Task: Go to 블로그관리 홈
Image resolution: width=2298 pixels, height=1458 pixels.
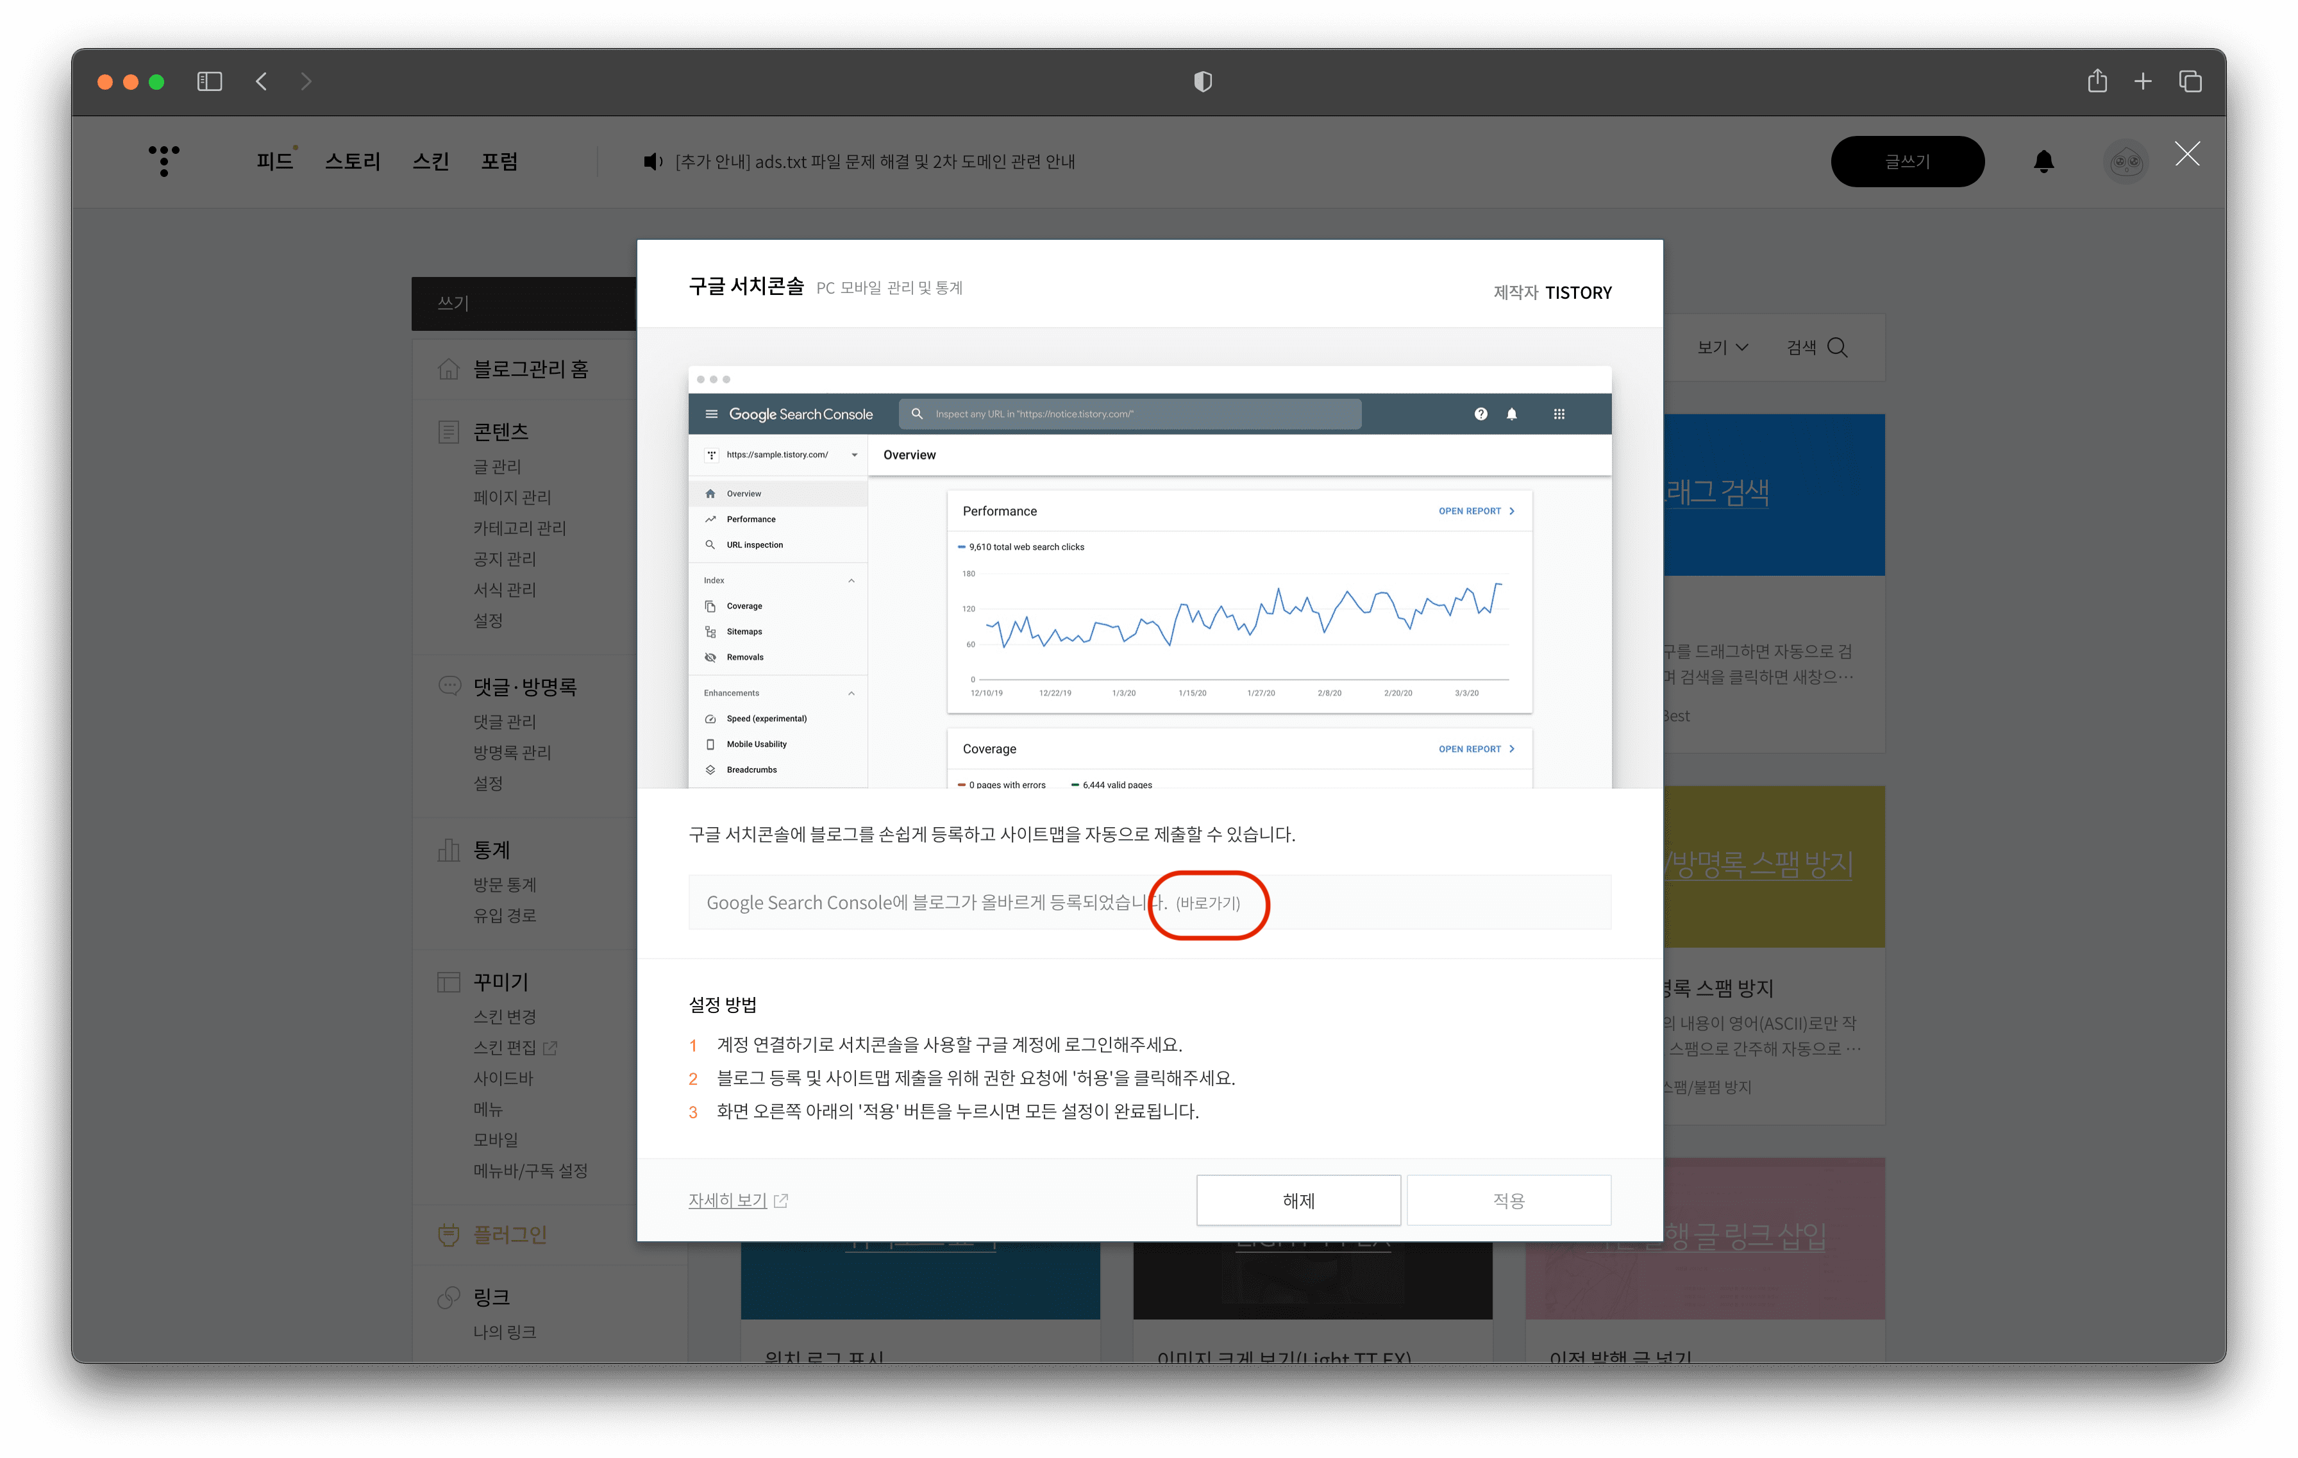Action: 531,369
